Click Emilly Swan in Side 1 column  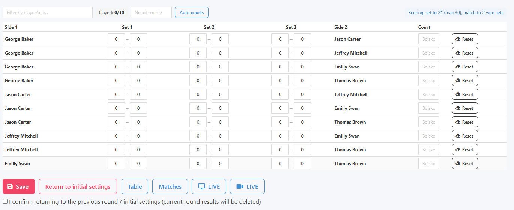pos(17,163)
